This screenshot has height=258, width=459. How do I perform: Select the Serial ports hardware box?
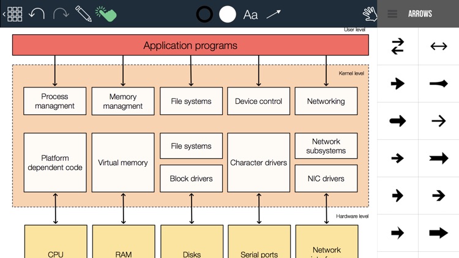259,241
